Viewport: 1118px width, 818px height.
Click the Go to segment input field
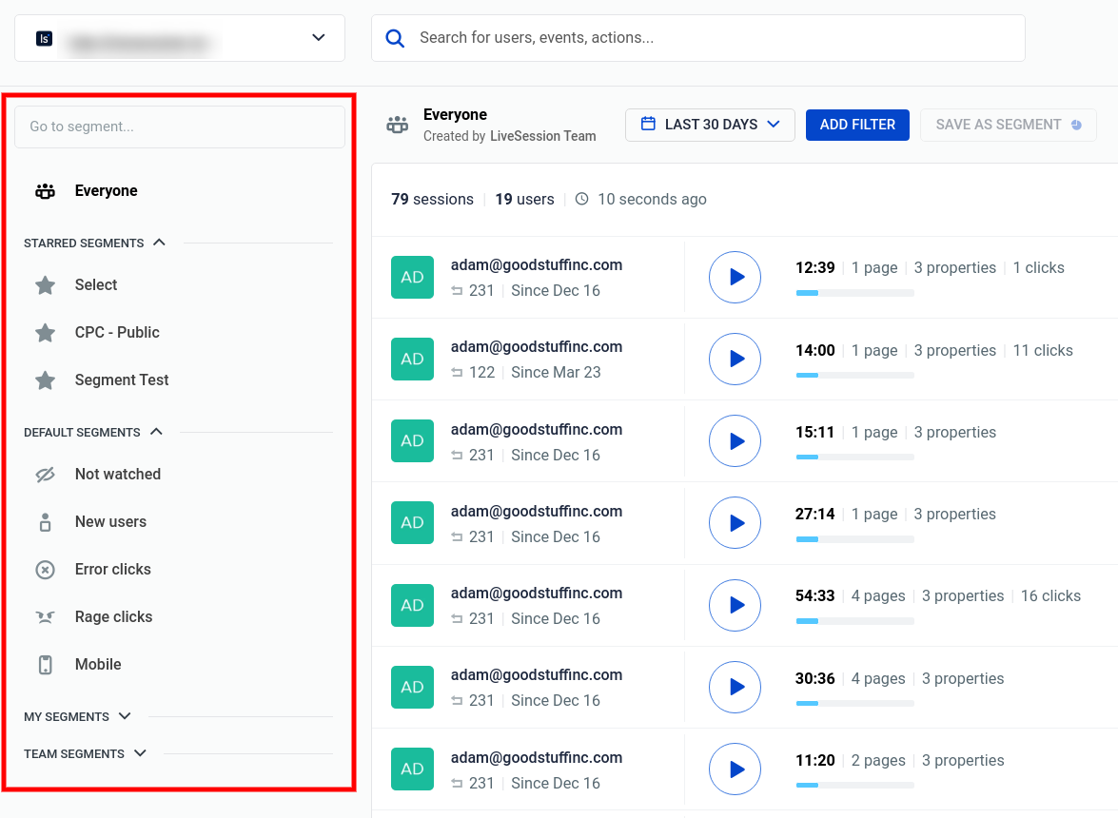click(180, 127)
